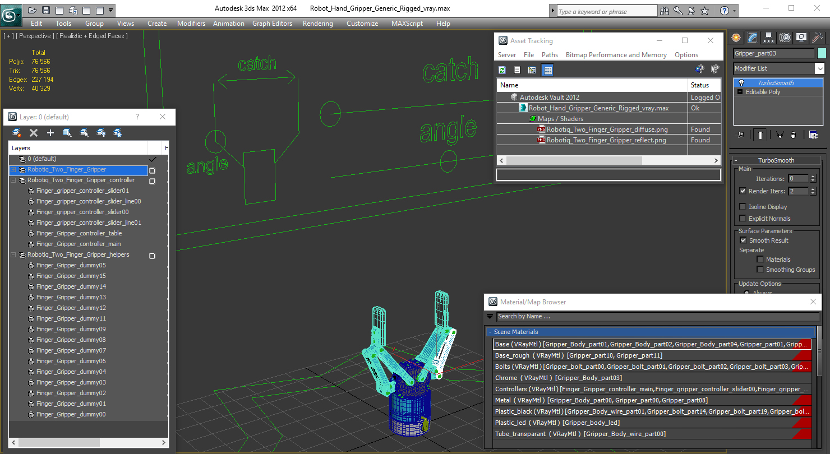This screenshot has width=830, height=454.
Task: Open Material/Map Browser options arrow
Action: [490, 316]
